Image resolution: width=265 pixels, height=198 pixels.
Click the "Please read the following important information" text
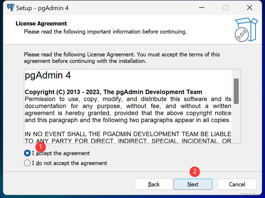(x=105, y=32)
